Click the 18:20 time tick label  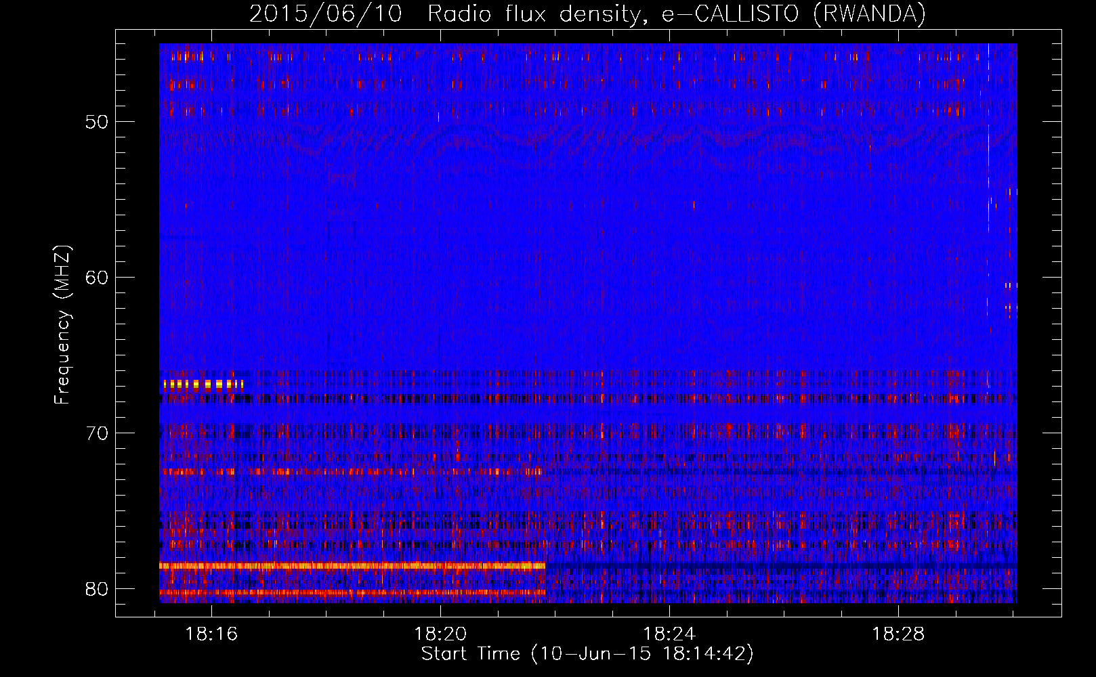point(440,634)
